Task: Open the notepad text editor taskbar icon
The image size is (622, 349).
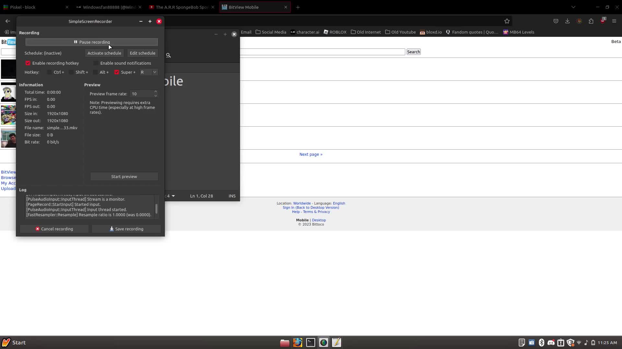Action: tap(336, 343)
